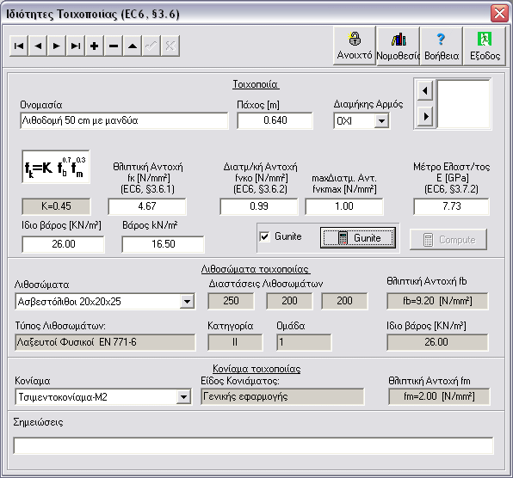
Task: Expand Διαμήκης Αρμός dropdown showing ΟΧΙ
Action: click(x=381, y=121)
